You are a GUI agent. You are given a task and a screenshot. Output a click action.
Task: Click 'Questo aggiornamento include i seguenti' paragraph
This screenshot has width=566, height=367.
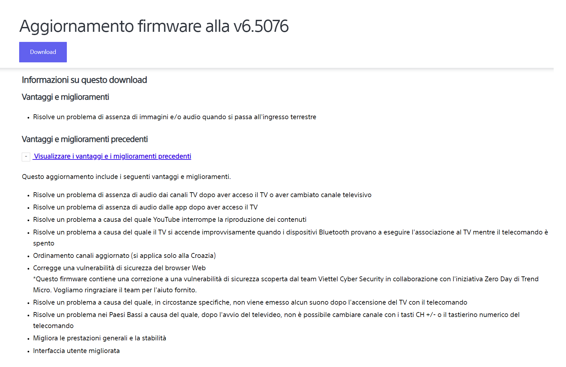point(126,177)
